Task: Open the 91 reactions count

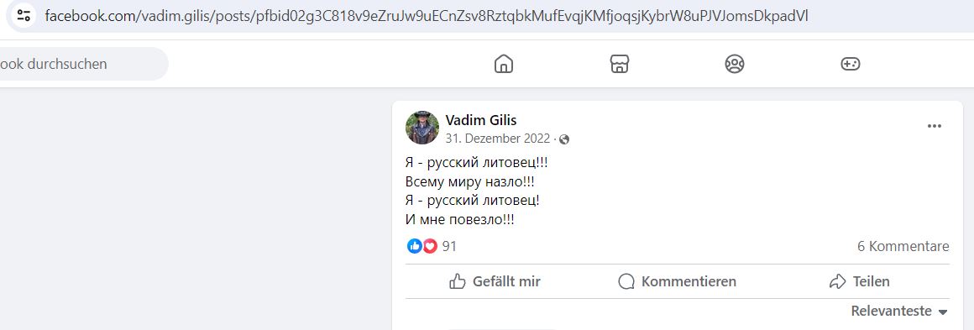Action: pos(449,246)
